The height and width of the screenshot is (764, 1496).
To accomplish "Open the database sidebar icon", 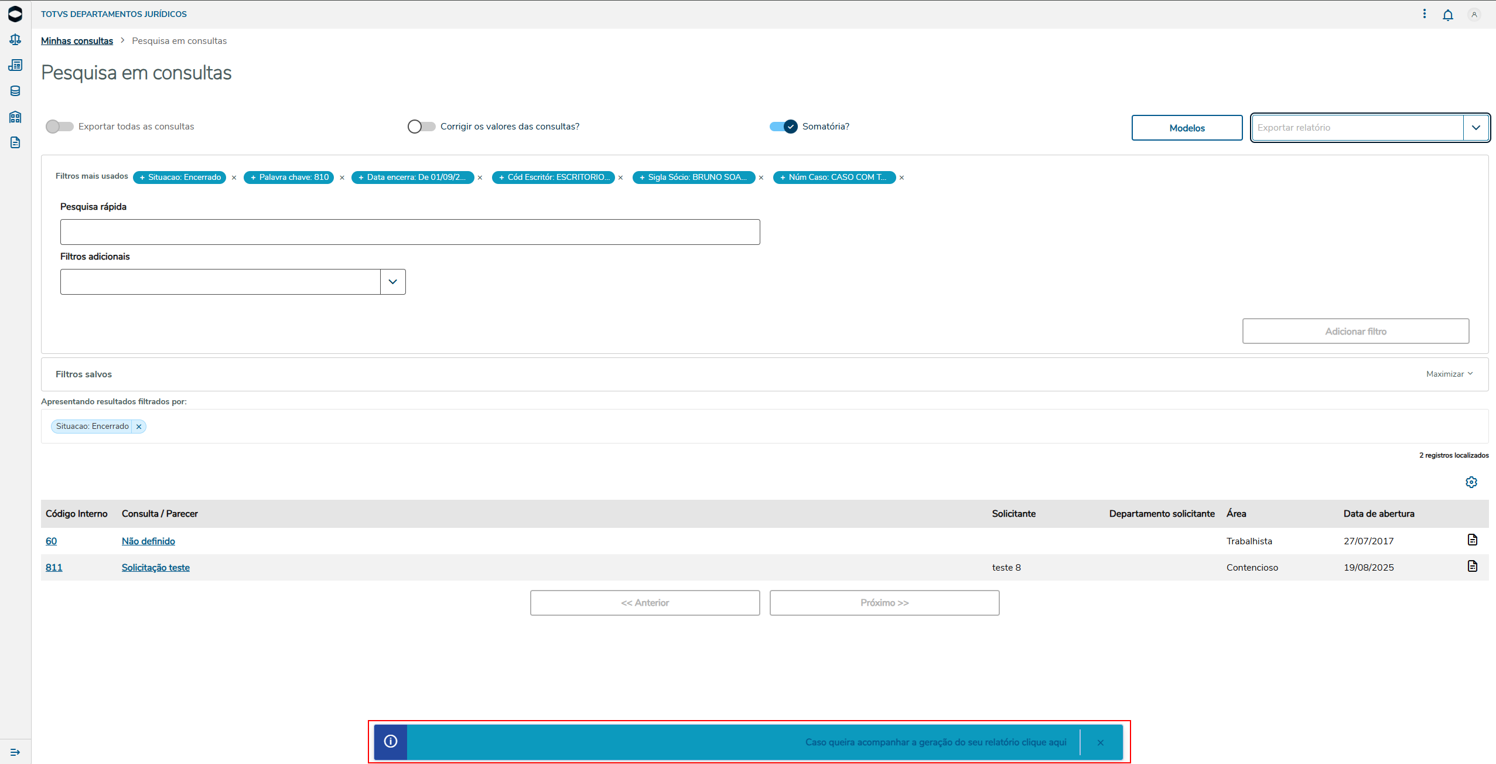I will click(x=15, y=91).
